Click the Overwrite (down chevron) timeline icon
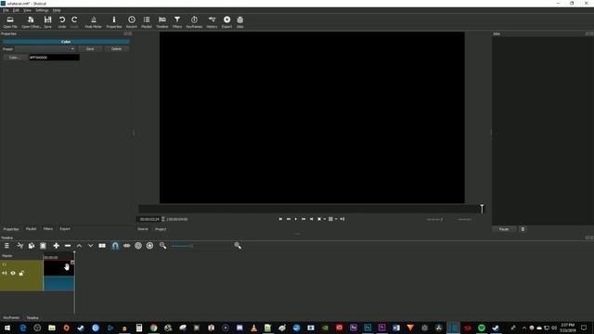 tap(91, 246)
